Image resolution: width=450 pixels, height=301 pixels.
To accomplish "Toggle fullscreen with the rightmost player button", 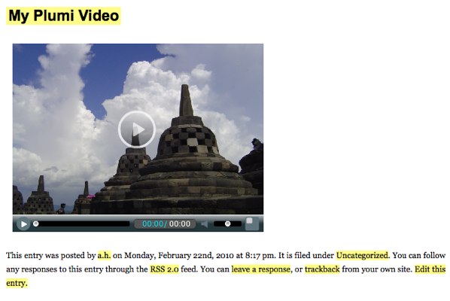I will pos(252,223).
